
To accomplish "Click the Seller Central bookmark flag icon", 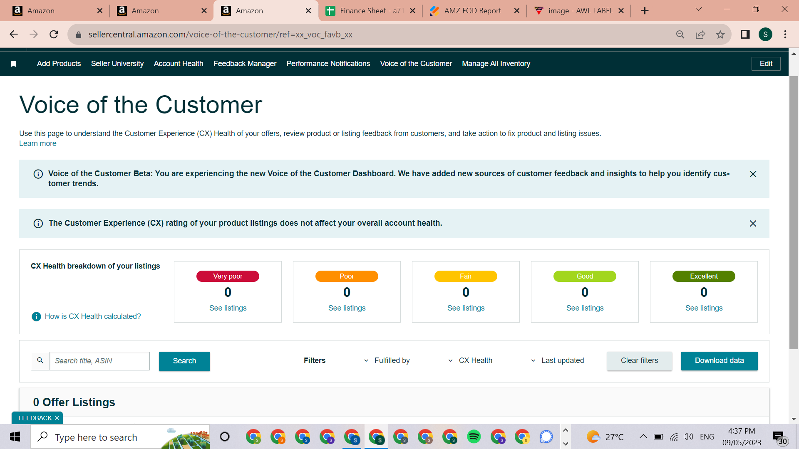I will click(x=13, y=64).
